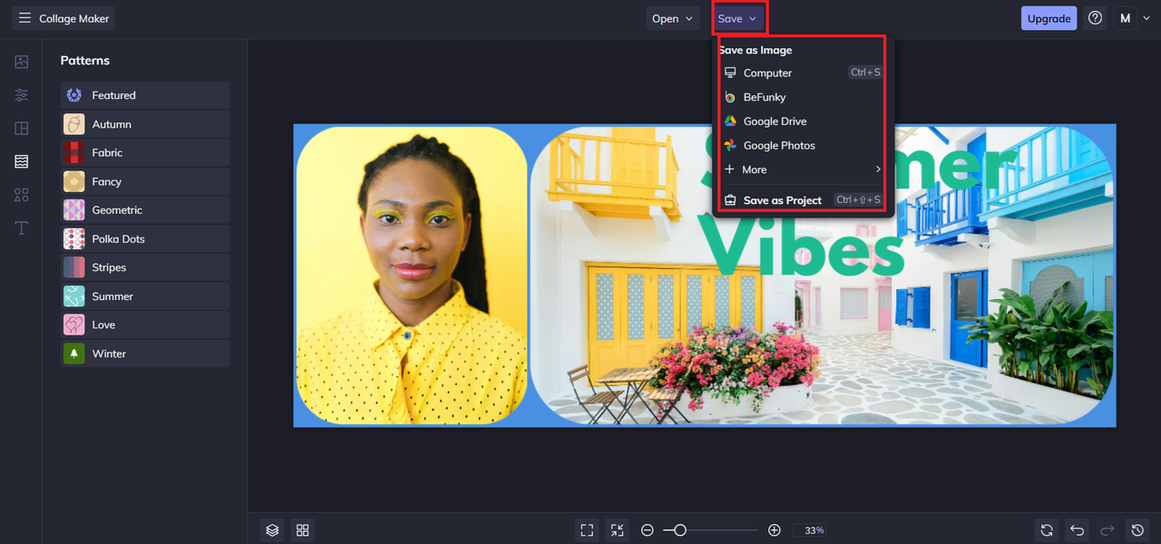Open the Image Manager sidebar icon
This screenshot has width=1161, height=544.
point(22,62)
